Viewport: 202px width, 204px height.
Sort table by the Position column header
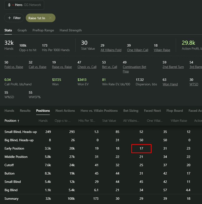[x=12, y=121]
